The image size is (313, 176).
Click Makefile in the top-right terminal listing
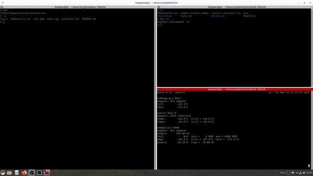pos(249,16)
